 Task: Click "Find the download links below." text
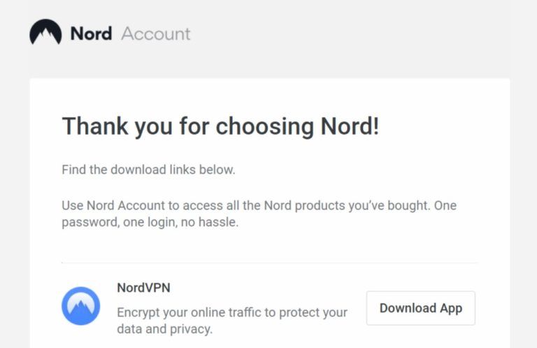click(148, 169)
